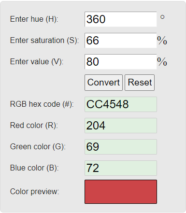186x213 pixels.
Task: Click the percent sign beside saturation field
Action: [x=162, y=41]
